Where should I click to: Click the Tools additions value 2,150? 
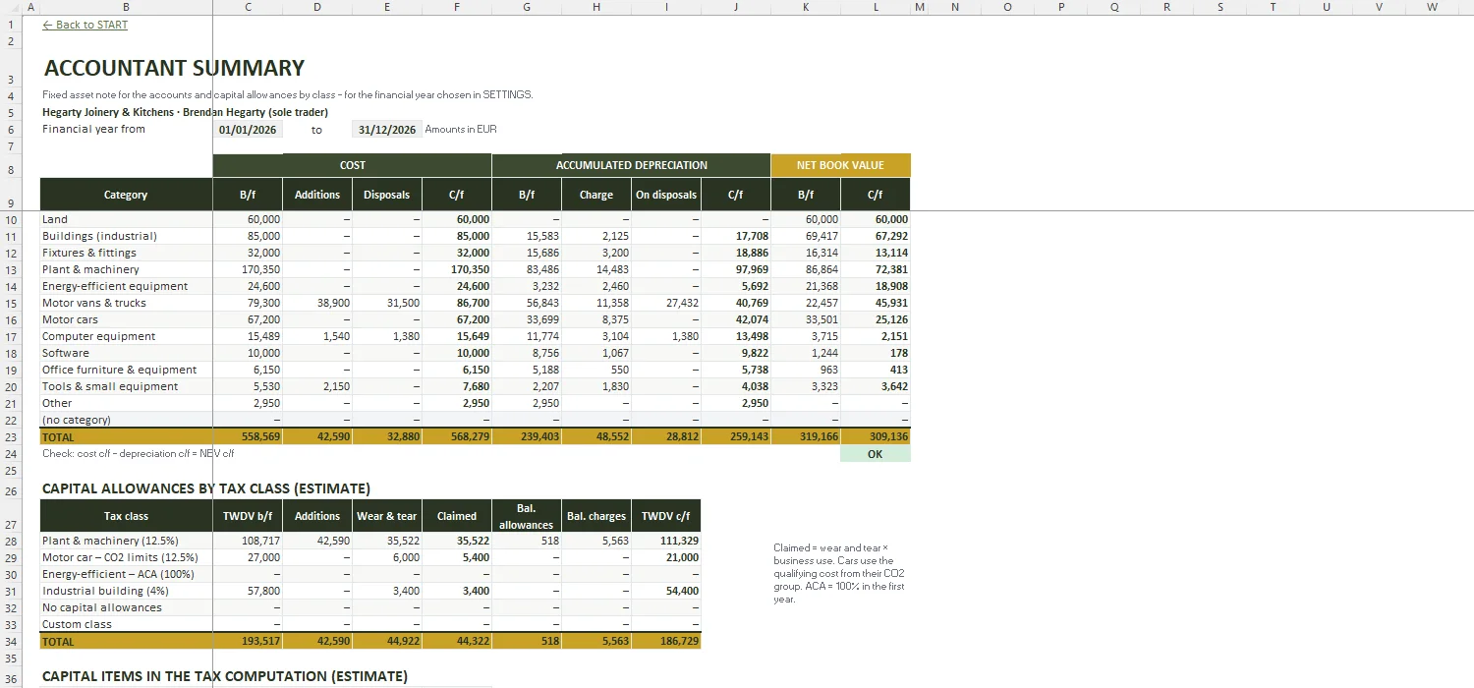click(317, 387)
